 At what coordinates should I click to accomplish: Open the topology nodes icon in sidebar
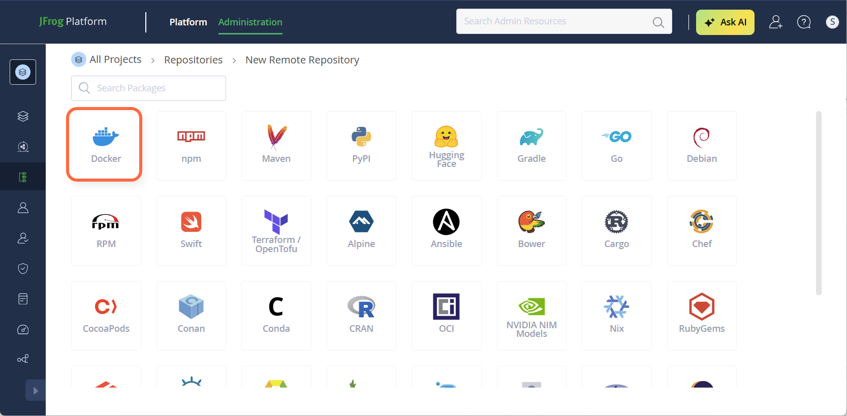tap(23, 359)
